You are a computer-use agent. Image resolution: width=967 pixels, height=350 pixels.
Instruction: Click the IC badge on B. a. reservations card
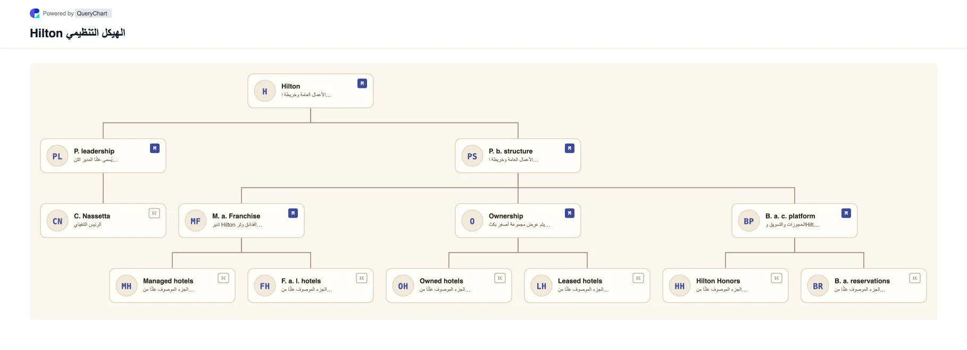click(x=915, y=278)
